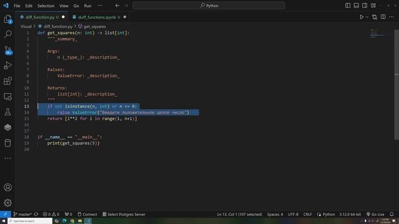
Task: Open the File menu
Action: coord(17,6)
